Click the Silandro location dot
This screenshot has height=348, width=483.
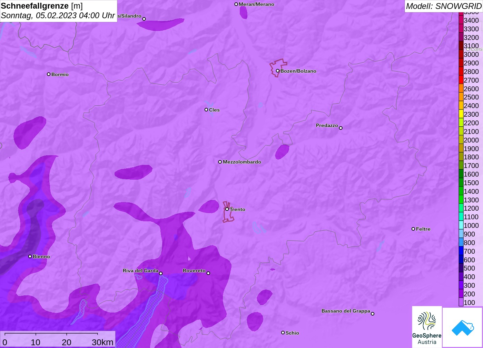click(144, 19)
